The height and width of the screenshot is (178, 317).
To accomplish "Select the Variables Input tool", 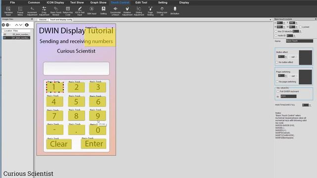I will click(8, 11).
